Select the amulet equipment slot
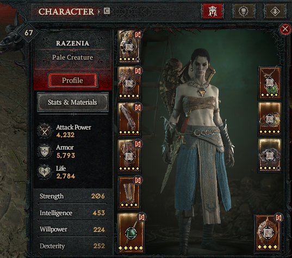 tap(270, 82)
